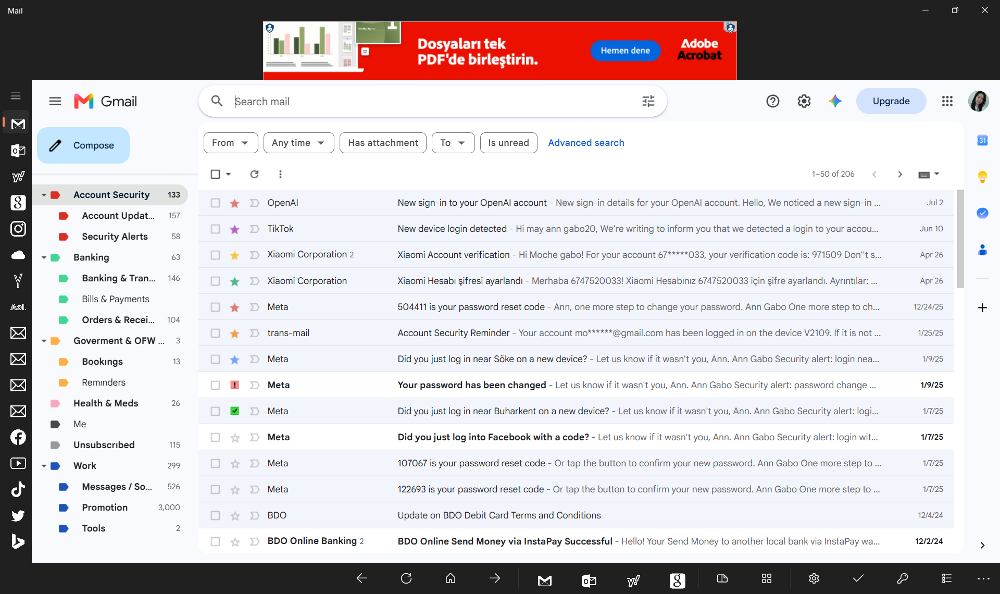Screen dimensions: 1000x594
Task: Open the video player sidebar icon
Action: (x=18, y=463)
